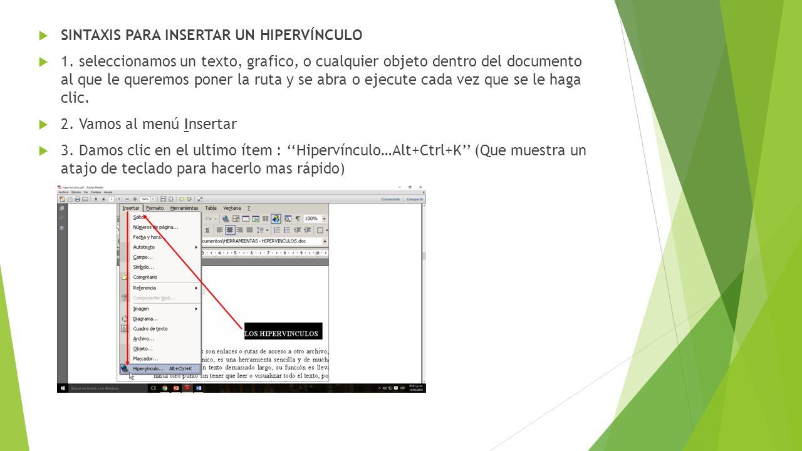Screen dimensions: 802x451
Task: Choose Símbolo... from the menu
Action: [160, 267]
